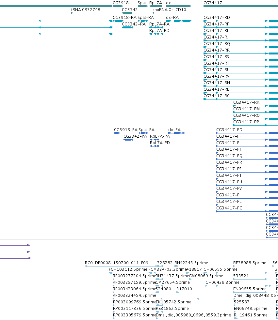Select the Spat gene label

tap(142, 3)
